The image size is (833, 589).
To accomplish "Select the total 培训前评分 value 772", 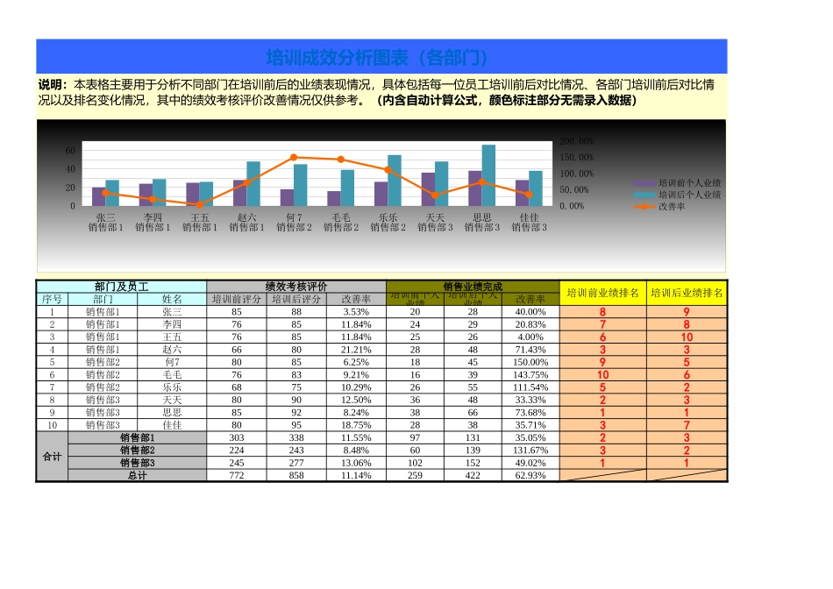I will [x=237, y=476].
